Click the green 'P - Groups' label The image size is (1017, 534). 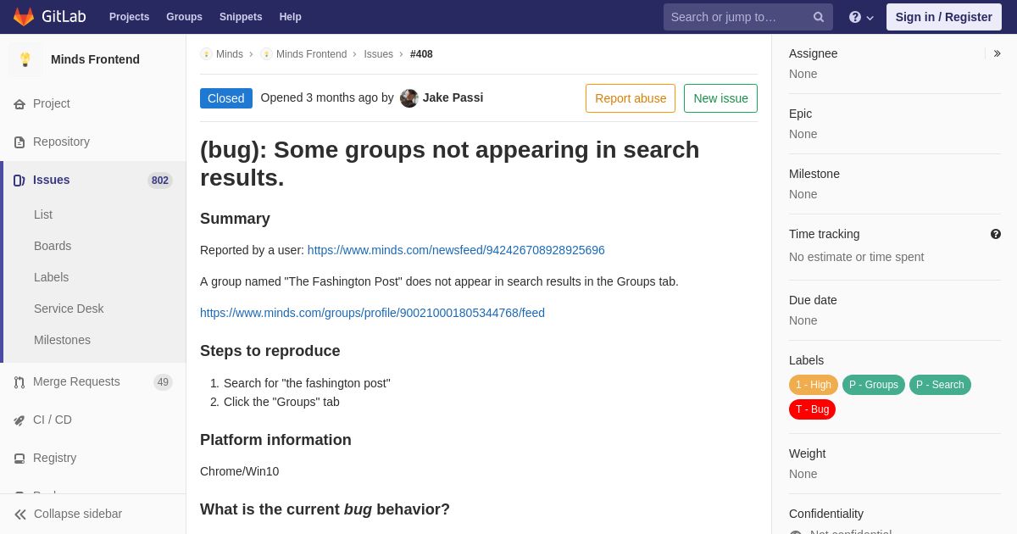tap(874, 385)
